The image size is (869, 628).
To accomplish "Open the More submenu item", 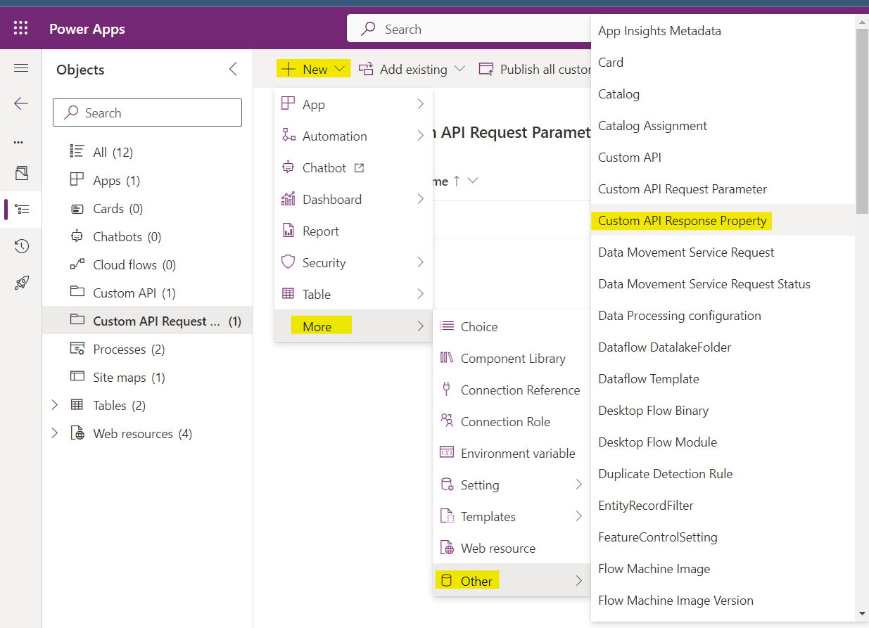I will point(353,326).
